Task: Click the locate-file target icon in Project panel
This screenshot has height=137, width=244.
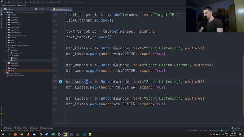Action: (x=36, y=9)
